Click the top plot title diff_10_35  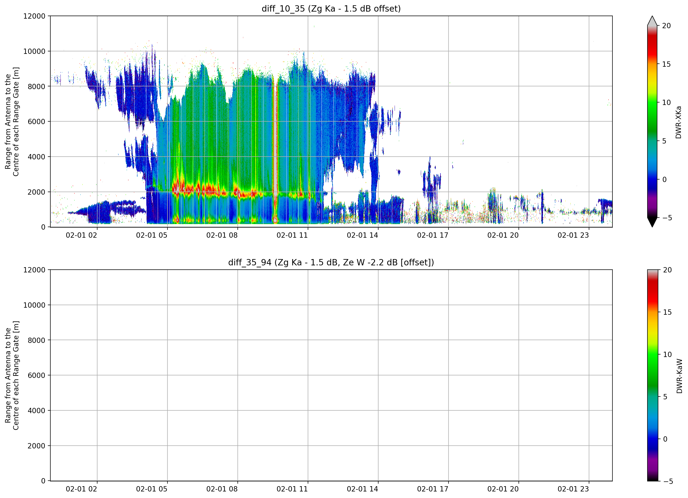(331, 9)
